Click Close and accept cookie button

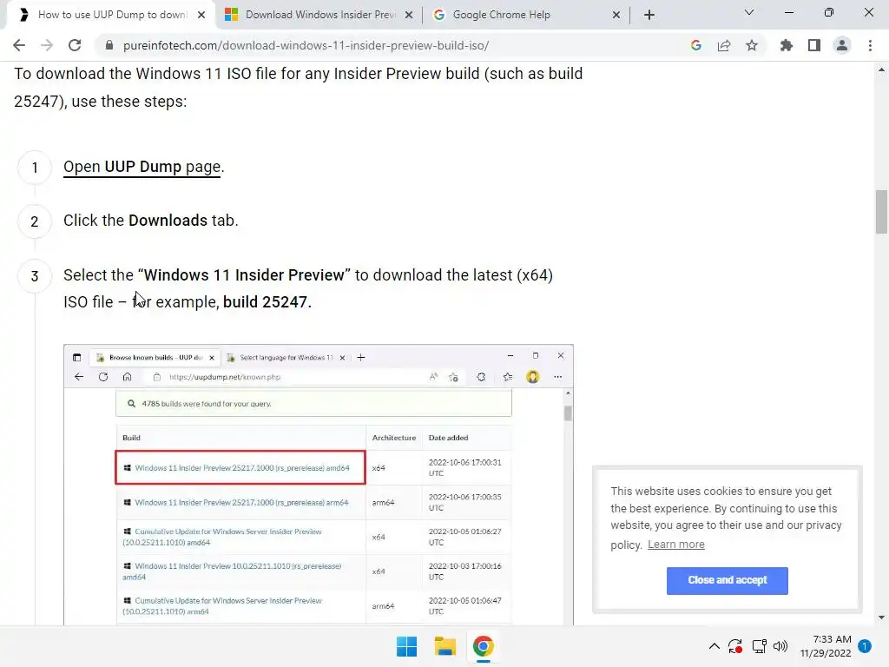click(728, 580)
